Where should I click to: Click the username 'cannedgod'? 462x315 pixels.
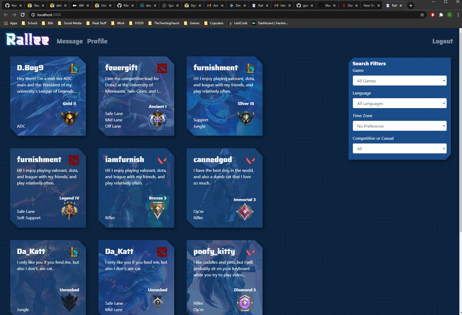(x=213, y=160)
